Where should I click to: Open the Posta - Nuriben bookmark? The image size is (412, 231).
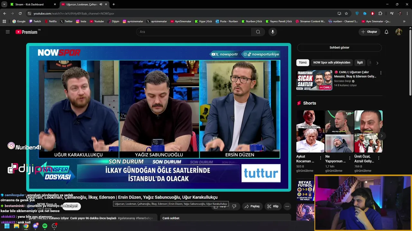pos(227,21)
